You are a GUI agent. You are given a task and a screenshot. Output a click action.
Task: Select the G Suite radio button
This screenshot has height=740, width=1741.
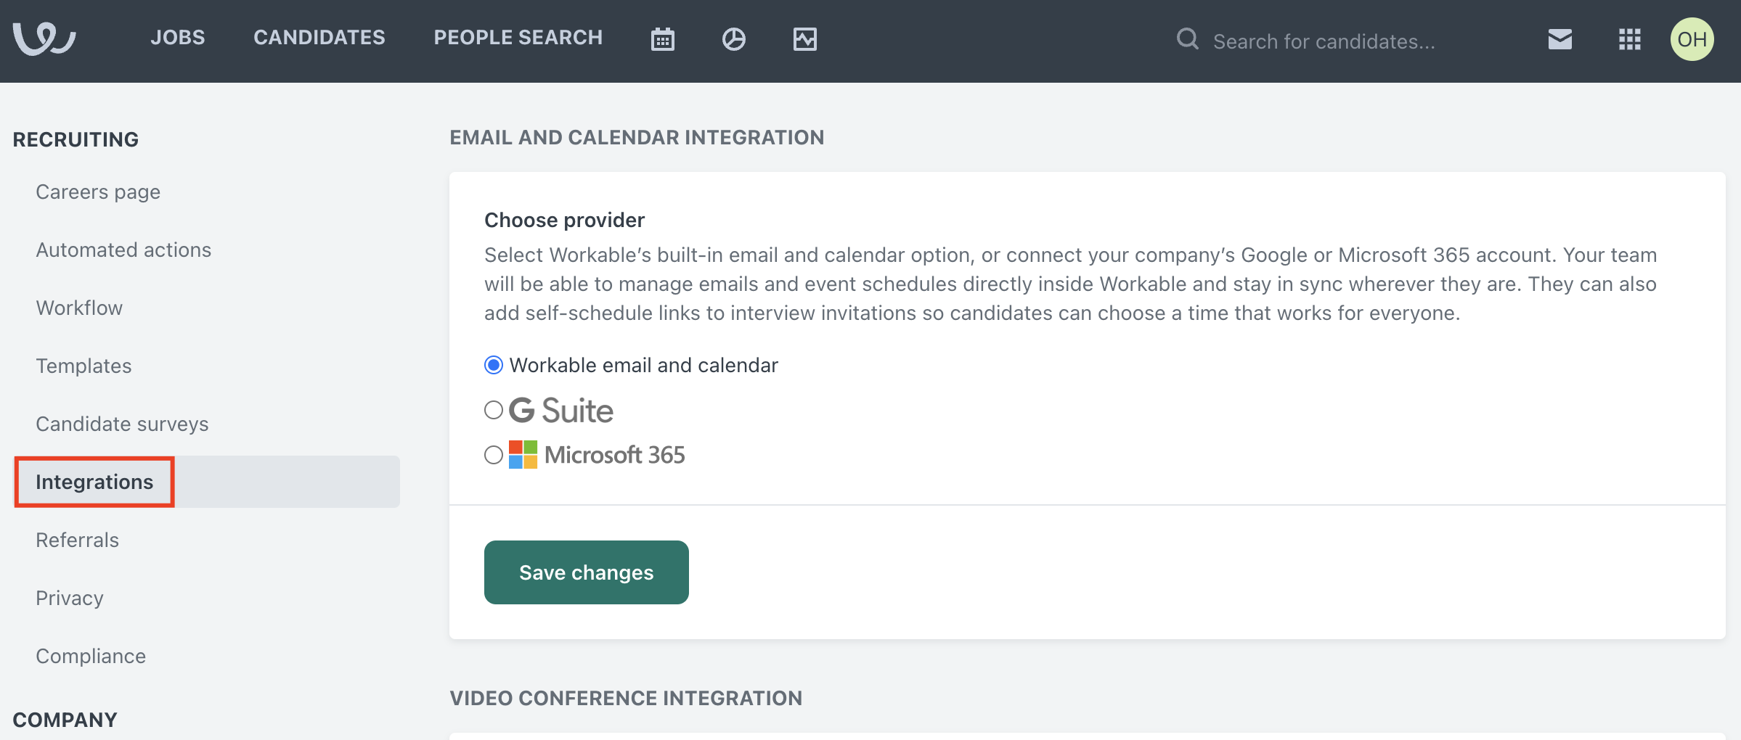tap(494, 410)
